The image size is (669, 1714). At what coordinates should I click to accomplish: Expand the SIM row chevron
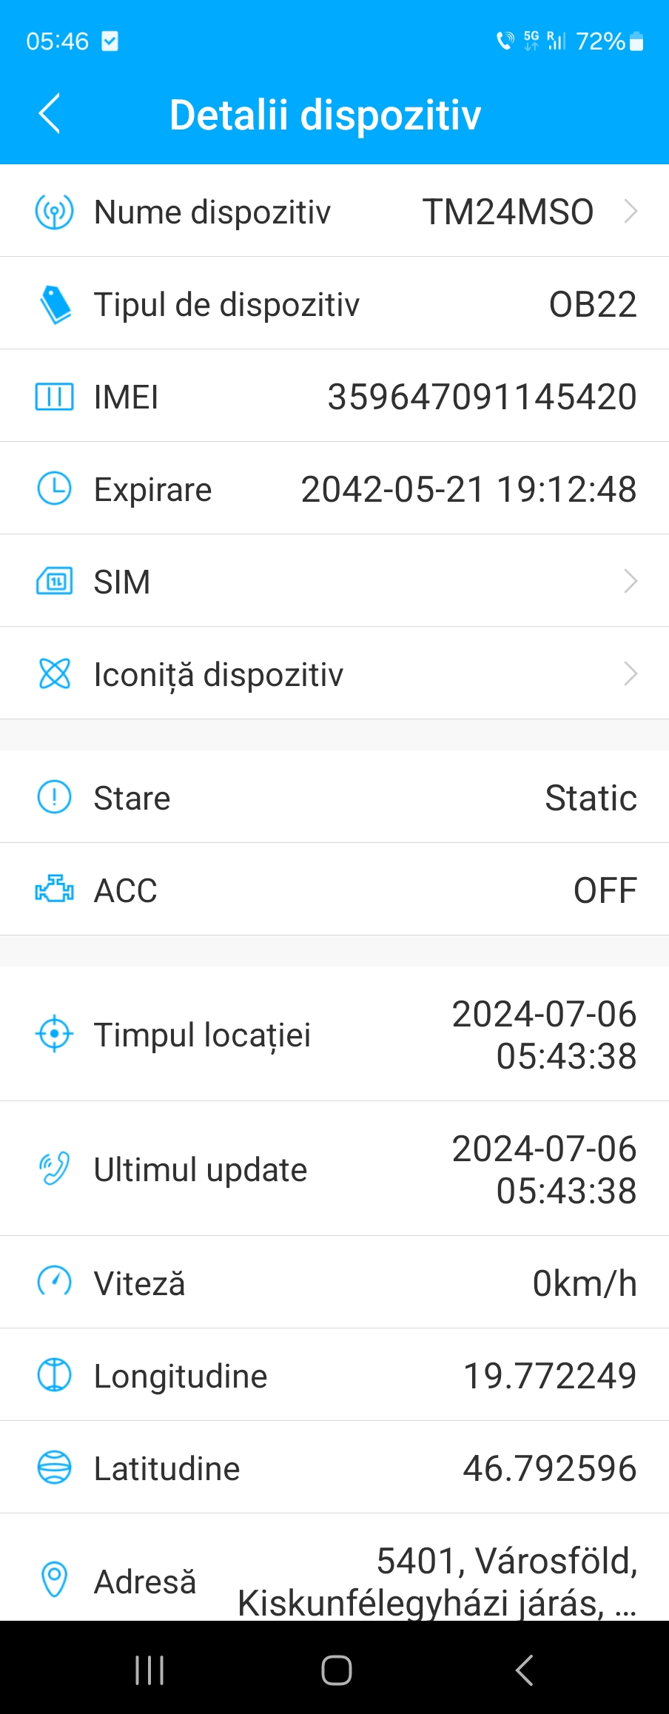tap(631, 582)
